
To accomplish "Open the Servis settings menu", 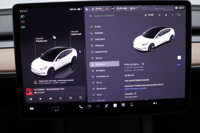I will 96,58.
